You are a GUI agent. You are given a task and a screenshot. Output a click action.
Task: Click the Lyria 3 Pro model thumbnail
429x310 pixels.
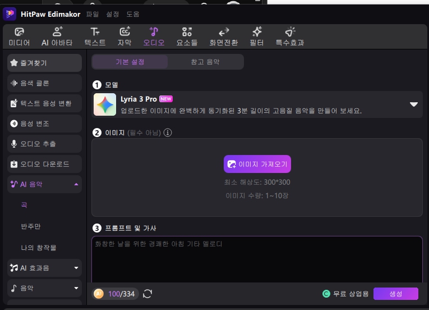[x=105, y=104]
